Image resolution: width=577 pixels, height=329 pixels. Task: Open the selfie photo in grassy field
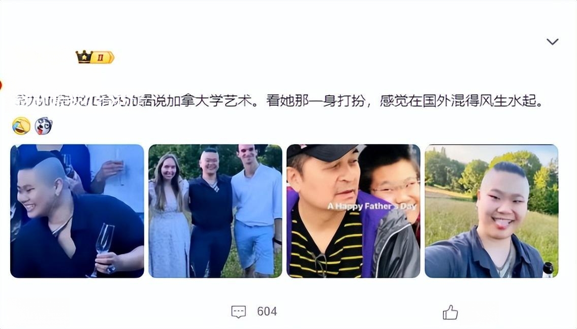click(x=492, y=211)
